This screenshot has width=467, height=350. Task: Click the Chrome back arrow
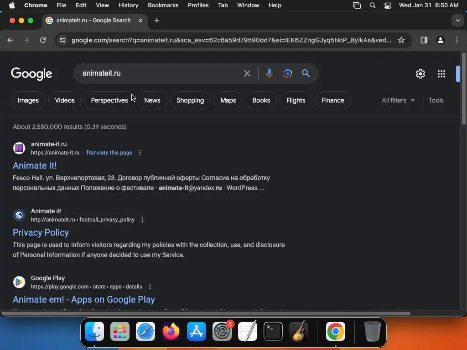click(10, 40)
